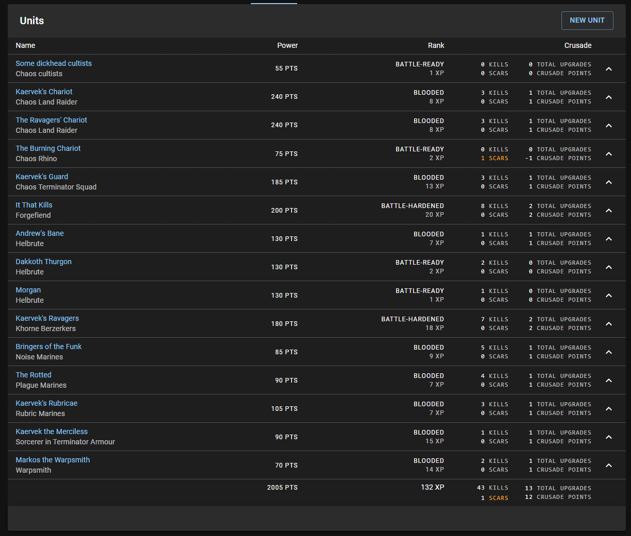Expand Dakkoth Thurgon row chevron
The image size is (631, 536).
click(x=608, y=267)
